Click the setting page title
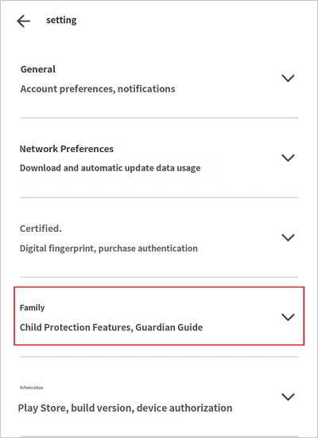This screenshot has width=318, height=438. pyautogui.click(x=61, y=21)
